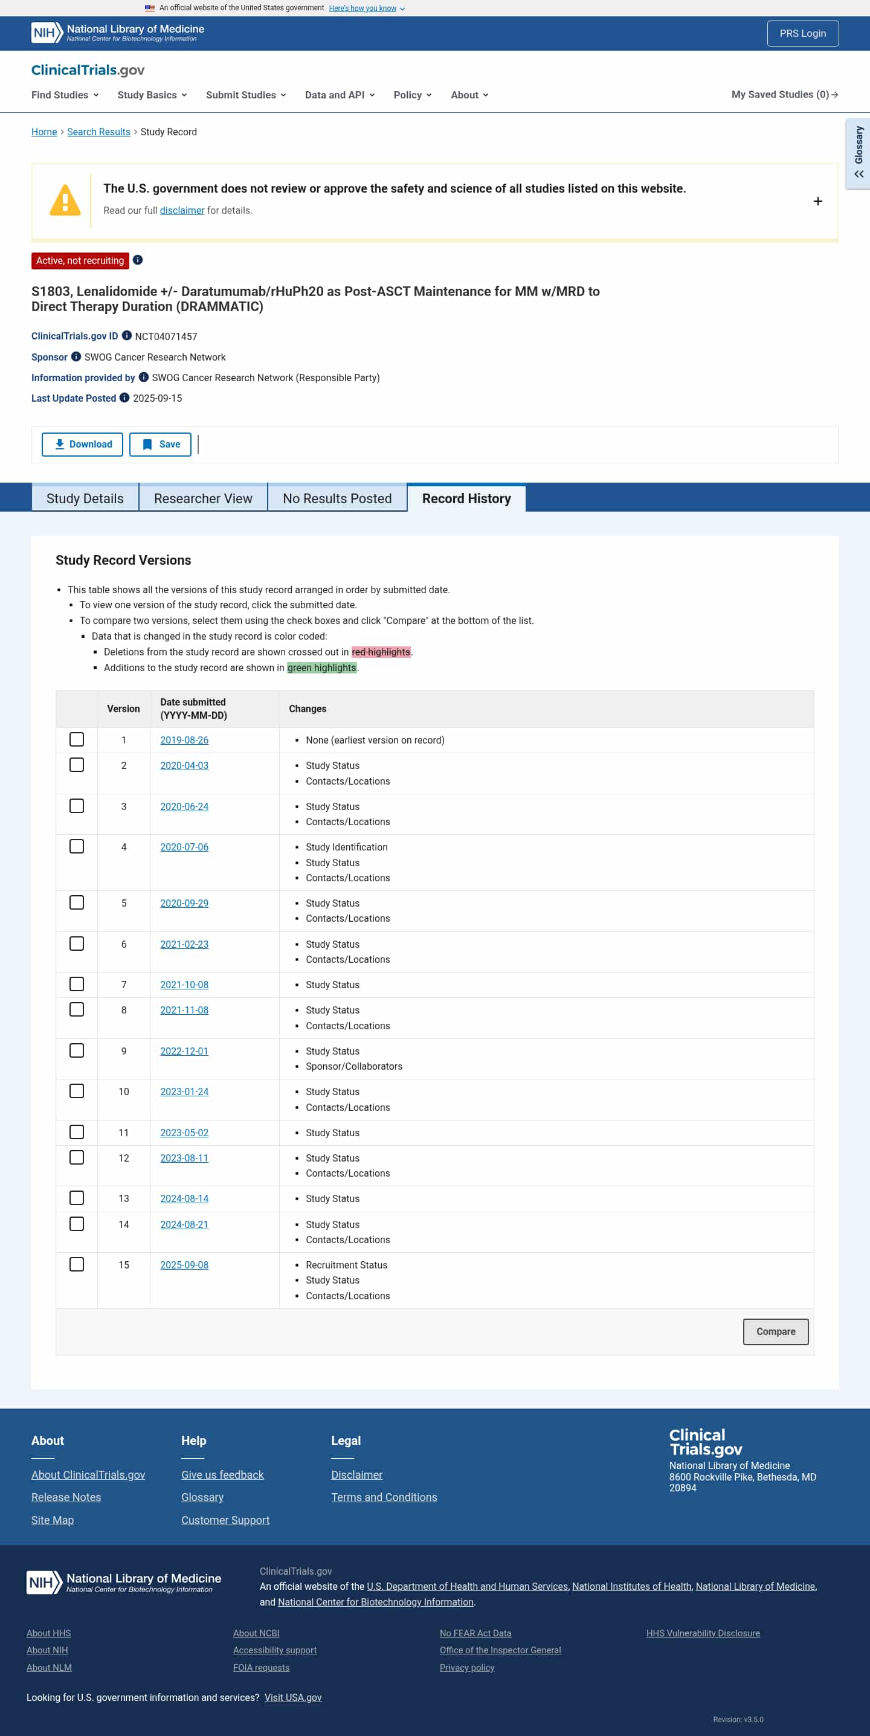The height and width of the screenshot is (1736, 870).
Task: Open the version submitted 2023-05-02
Action: (x=184, y=1133)
